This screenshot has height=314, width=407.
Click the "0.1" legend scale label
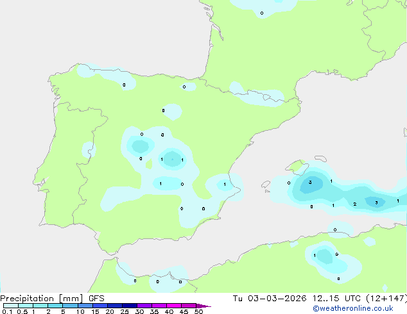pos(7,311)
